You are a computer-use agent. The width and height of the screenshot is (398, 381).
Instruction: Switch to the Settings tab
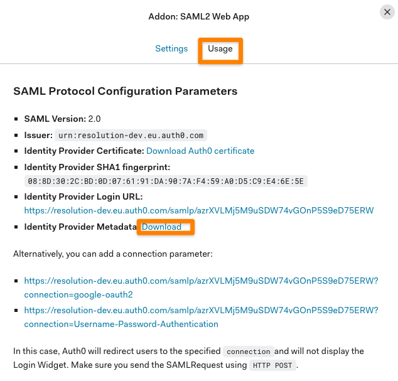point(171,48)
